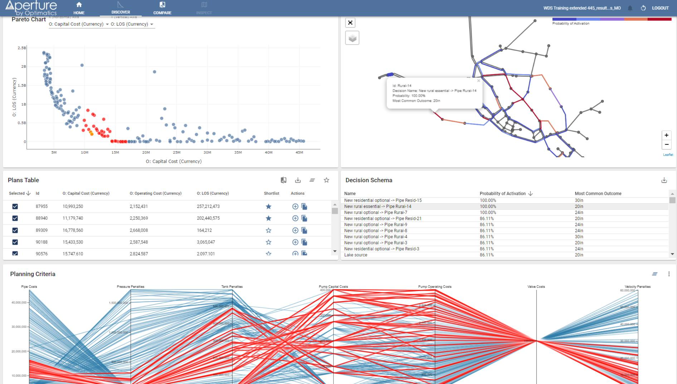Switch to the COMPARE tab
Screen dimensions: 677x384
[x=162, y=8]
